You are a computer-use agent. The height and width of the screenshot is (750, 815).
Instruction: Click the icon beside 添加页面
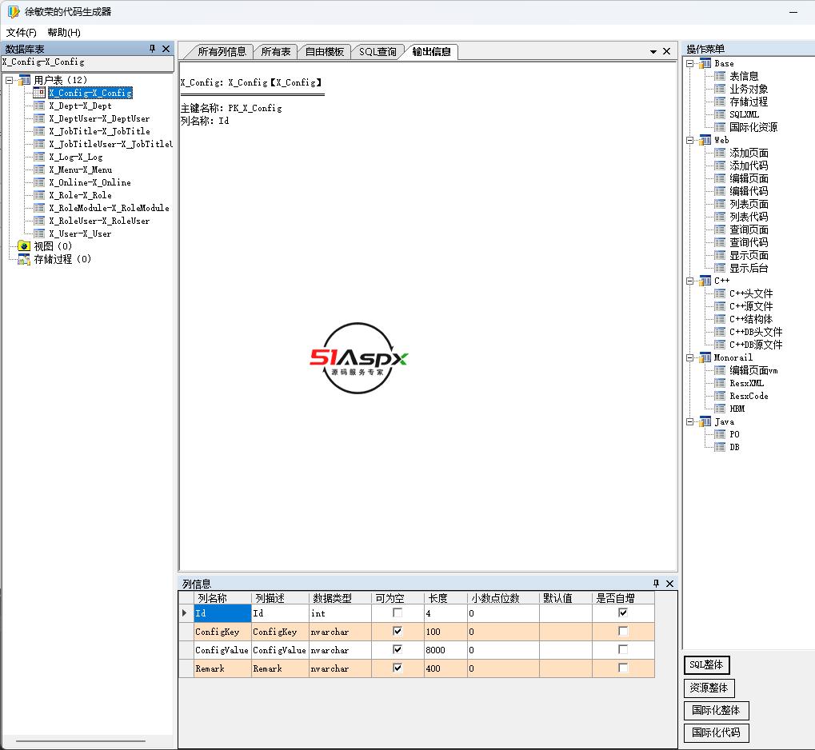coord(719,153)
